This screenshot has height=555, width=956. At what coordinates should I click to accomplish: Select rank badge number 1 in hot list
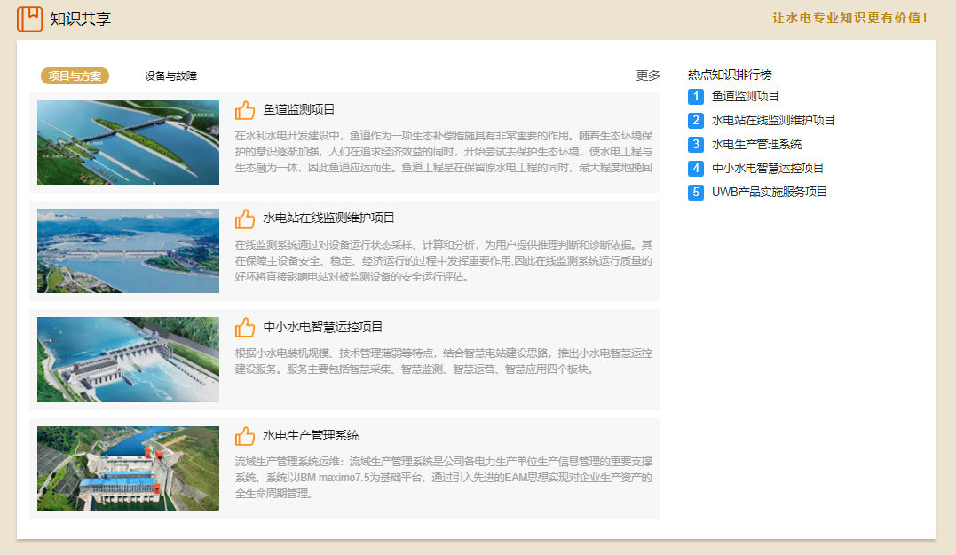(x=696, y=96)
